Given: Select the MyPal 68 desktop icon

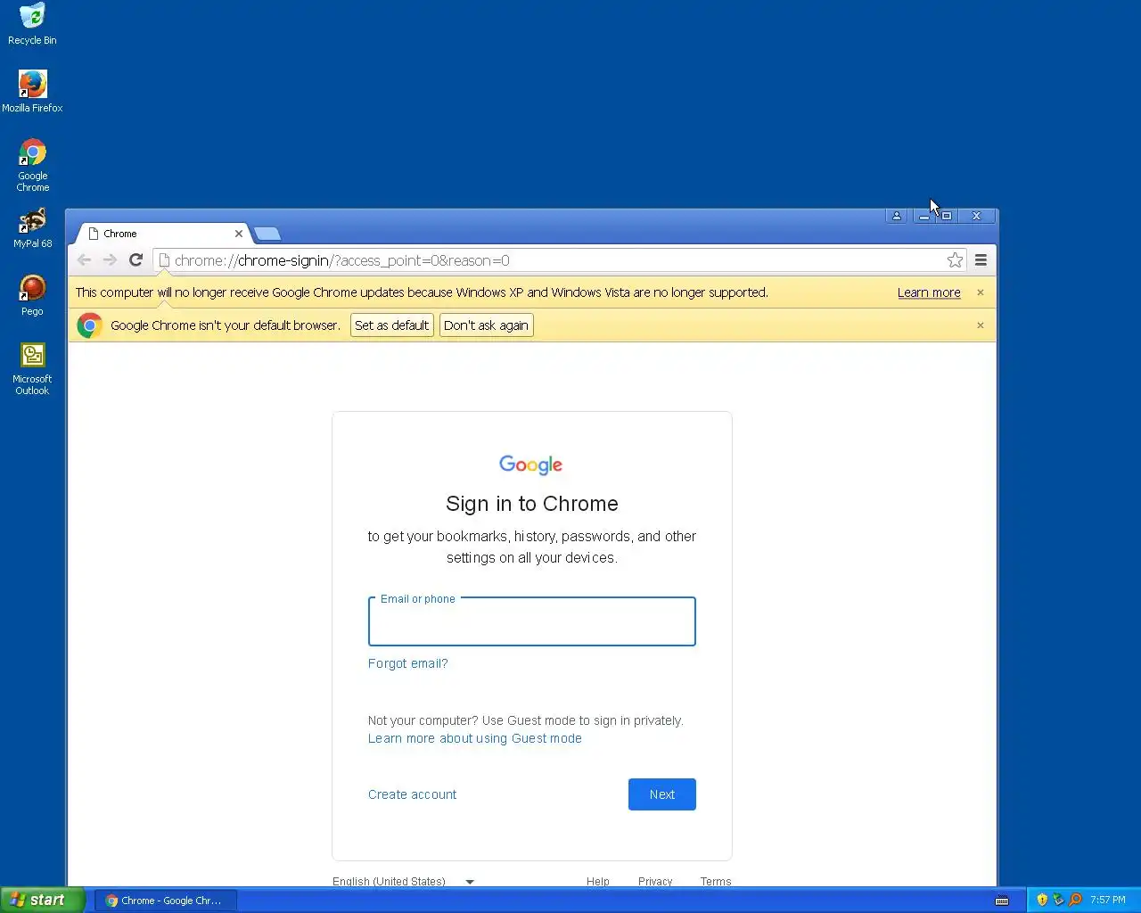Looking at the screenshot, I should click(x=32, y=228).
